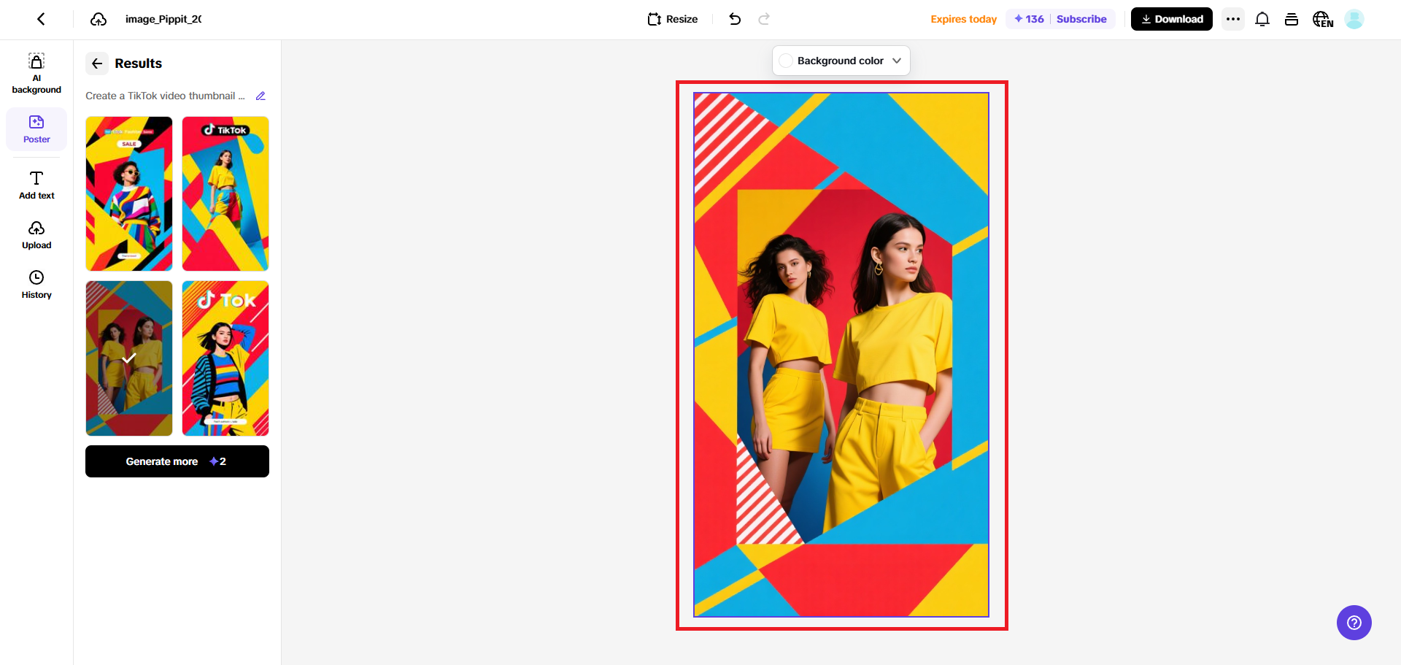
Task: Redo the last action
Action: [x=763, y=19]
